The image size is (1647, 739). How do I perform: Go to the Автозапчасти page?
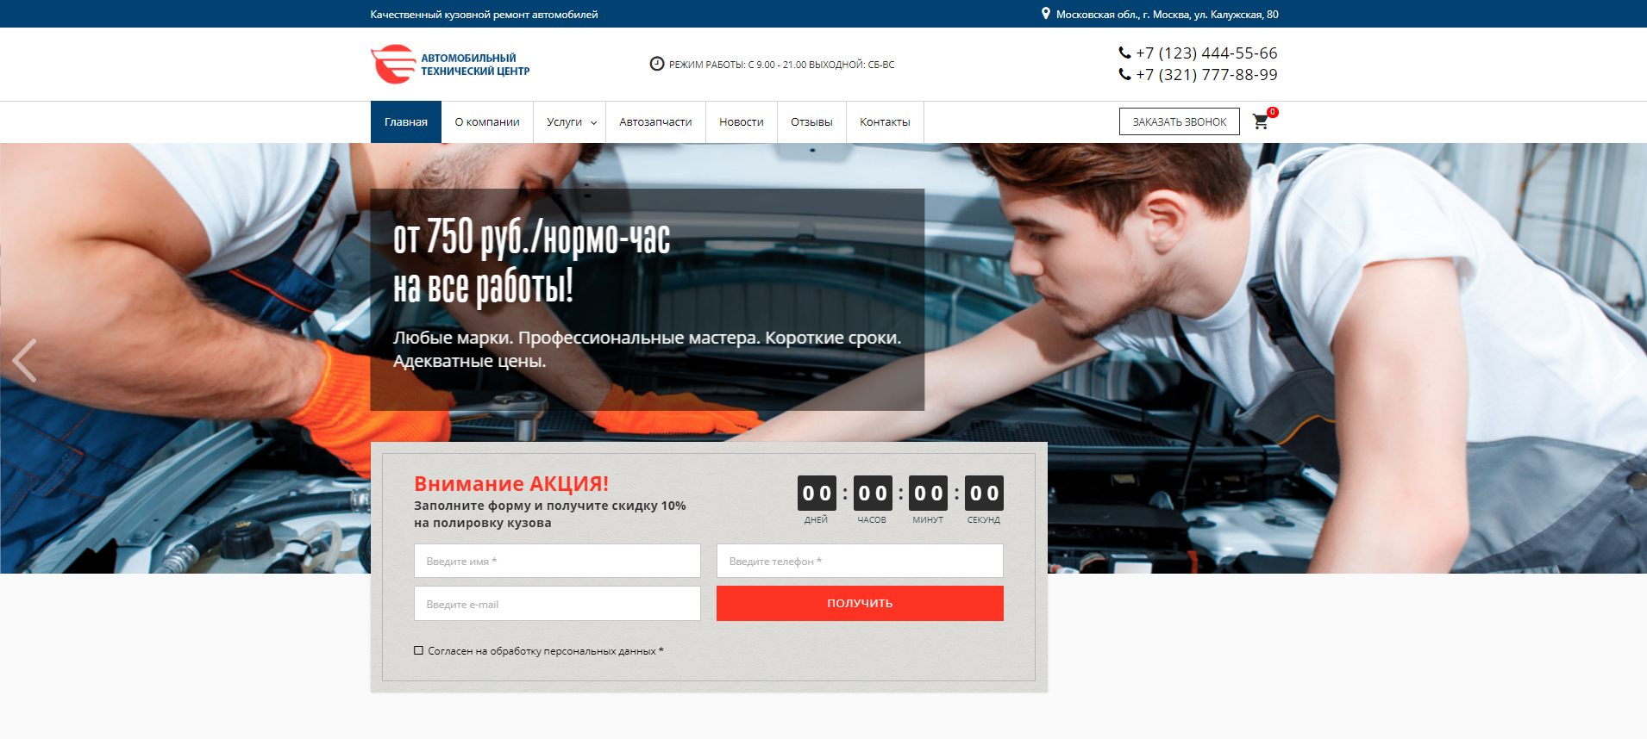click(655, 122)
